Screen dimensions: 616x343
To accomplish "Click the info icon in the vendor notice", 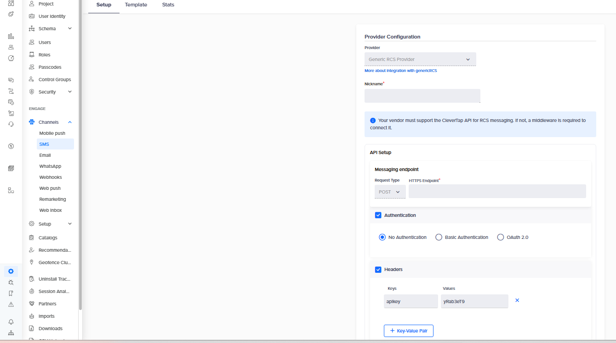I will point(373,121).
